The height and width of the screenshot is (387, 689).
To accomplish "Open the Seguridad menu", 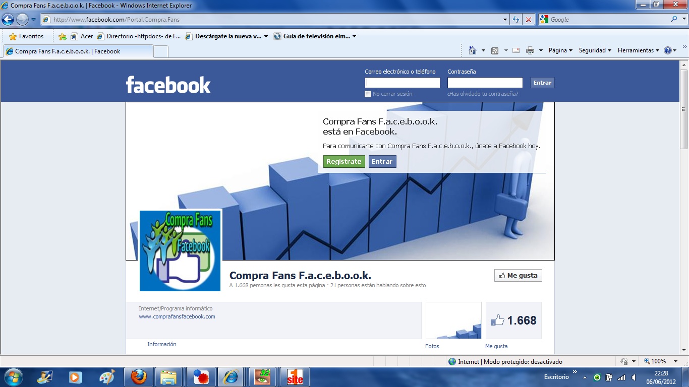I will coord(595,50).
